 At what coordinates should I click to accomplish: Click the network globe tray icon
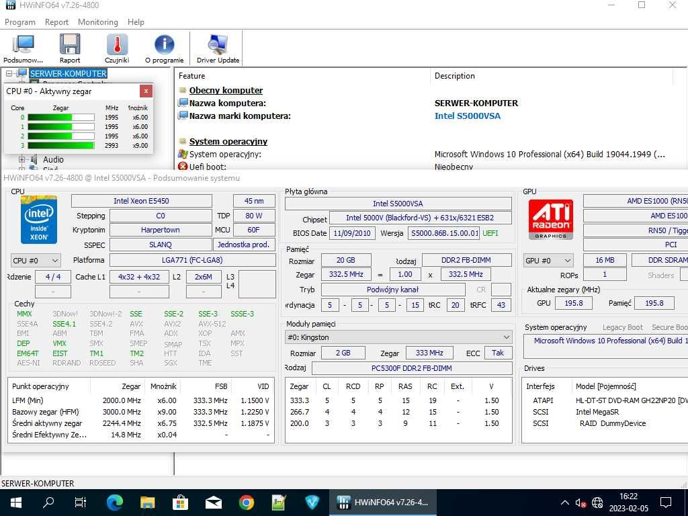coord(597,503)
